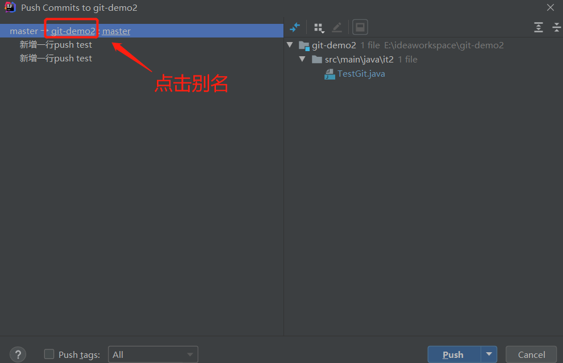This screenshot has height=363, width=563.
Task: Click the remote master branch link
Action: coord(116,31)
